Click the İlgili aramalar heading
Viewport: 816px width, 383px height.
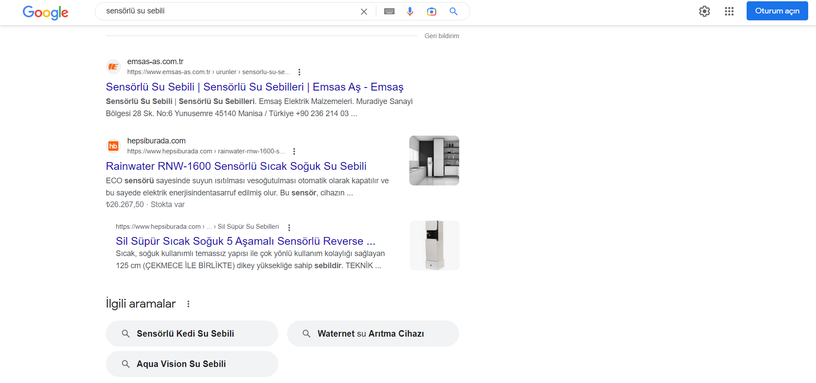(141, 304)
